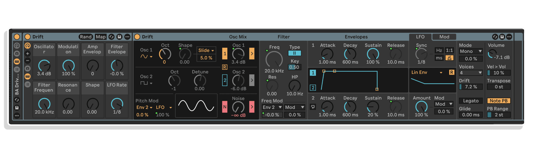
Task: Show the chain list in outer rack sidebar
Action: [x=17, y=69]
